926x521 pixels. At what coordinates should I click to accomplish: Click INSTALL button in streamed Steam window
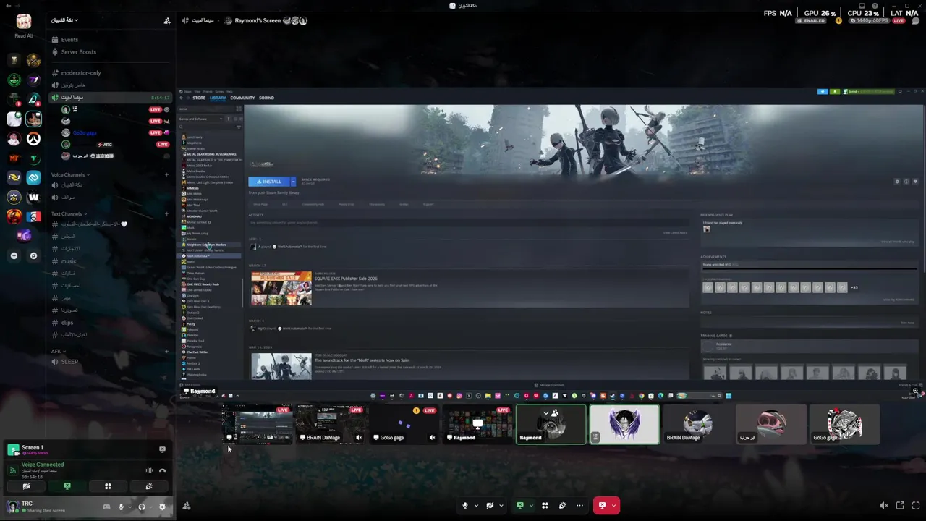click(x=268, y=182)
